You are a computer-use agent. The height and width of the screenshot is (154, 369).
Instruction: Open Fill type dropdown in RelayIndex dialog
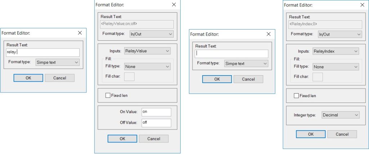(335, 67)
